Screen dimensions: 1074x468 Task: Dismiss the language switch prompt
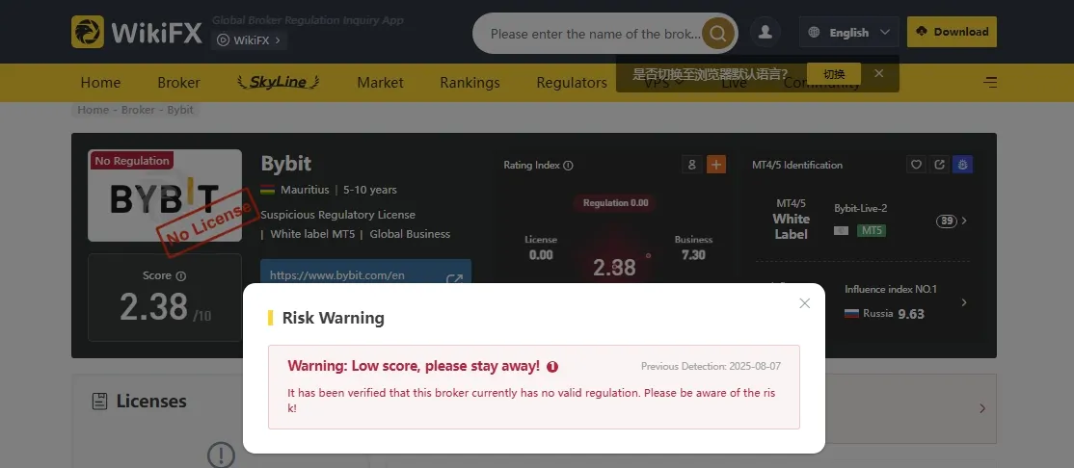879,73
